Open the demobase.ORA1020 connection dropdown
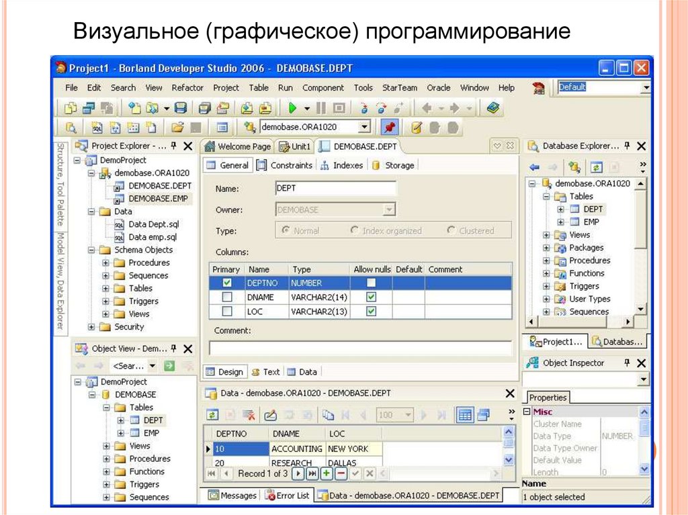 tap(363, 127)
